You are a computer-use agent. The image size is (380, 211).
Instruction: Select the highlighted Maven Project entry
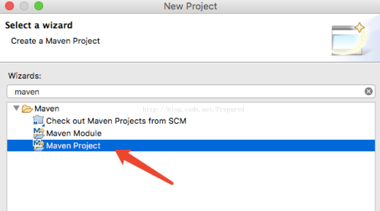pyautogui.click(x=191, y=146)
